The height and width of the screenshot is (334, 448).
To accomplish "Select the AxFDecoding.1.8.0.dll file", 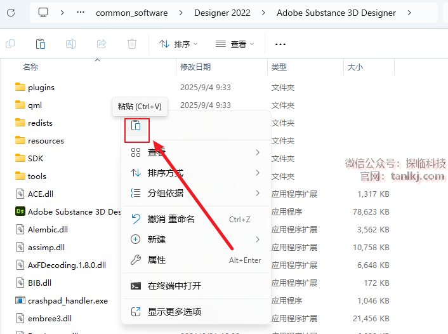I will tap(61, 265).
